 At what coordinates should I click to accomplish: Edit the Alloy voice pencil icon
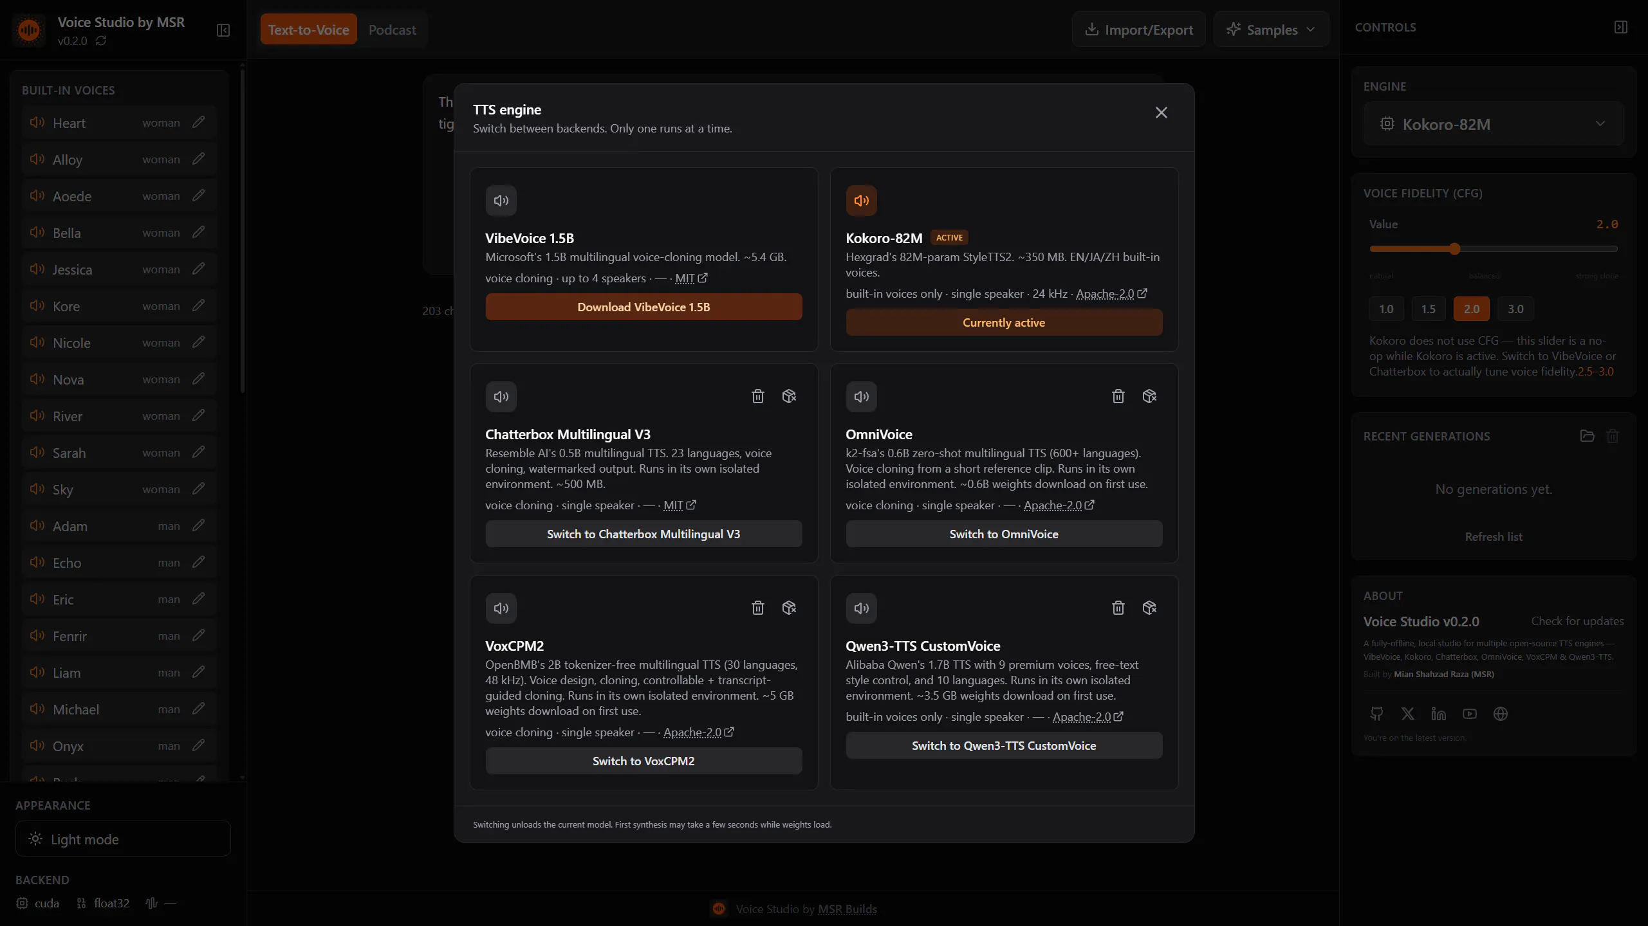pyautogui.click(x=199, y=158)
